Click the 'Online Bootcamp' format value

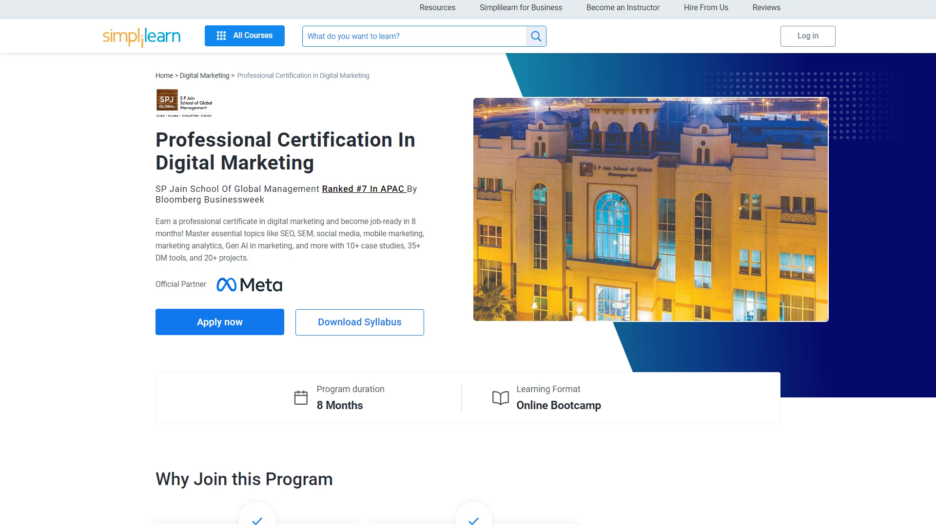559,405
